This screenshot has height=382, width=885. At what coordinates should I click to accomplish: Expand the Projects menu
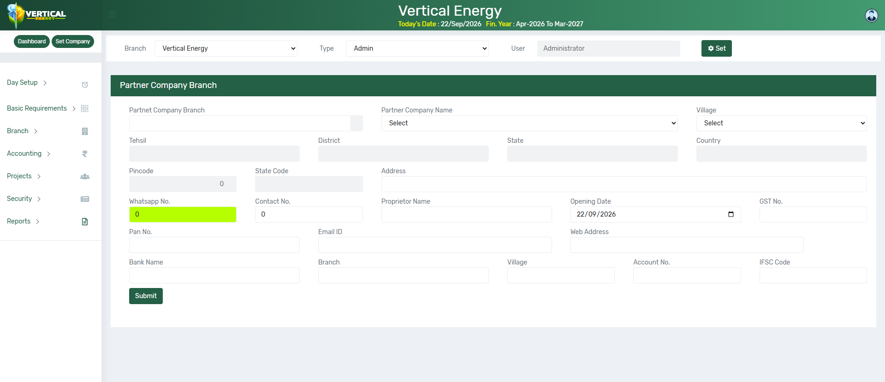click(24, 176)
